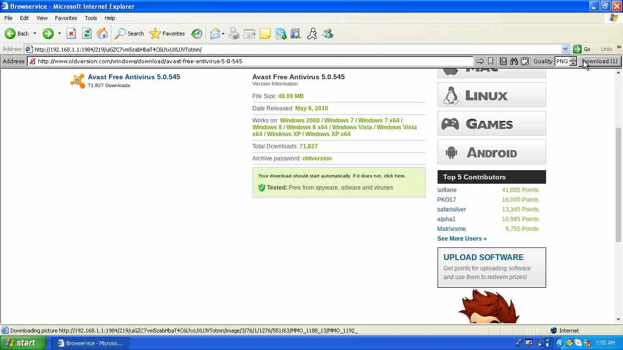Click the Browservice go arrow icon
The width and height of the screenshot is (623, 350).
point(480,61)
